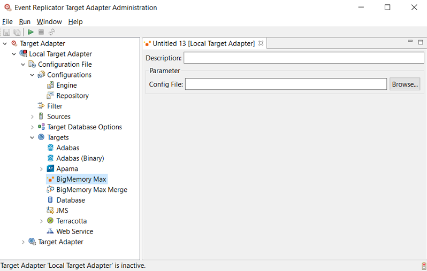Click the Save All toolbar icon
The image size is (427, 271).
click(17, 33)
